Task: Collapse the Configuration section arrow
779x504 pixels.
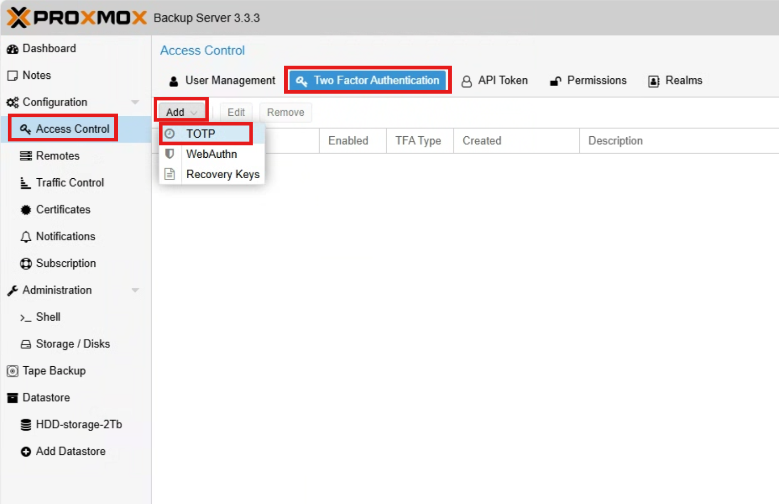Action: [135, 102]
